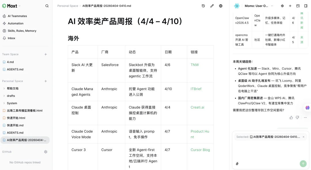Click the globe publish icon
This screenshot has width=311, height=170.
click(x=220, y=5)
